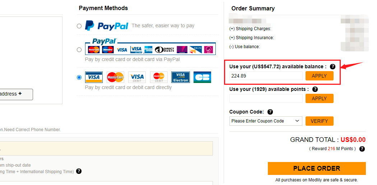
Task: Click the PayPal logo icon
Action: pyautogui.click(x=106, y=26)
